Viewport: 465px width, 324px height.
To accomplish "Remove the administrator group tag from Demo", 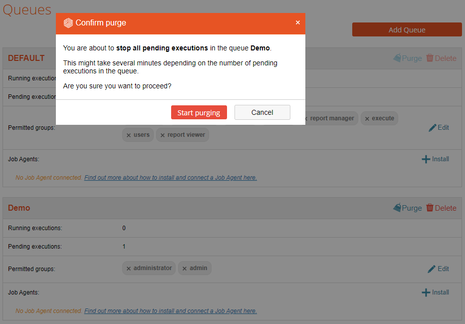I will (129, 269).
